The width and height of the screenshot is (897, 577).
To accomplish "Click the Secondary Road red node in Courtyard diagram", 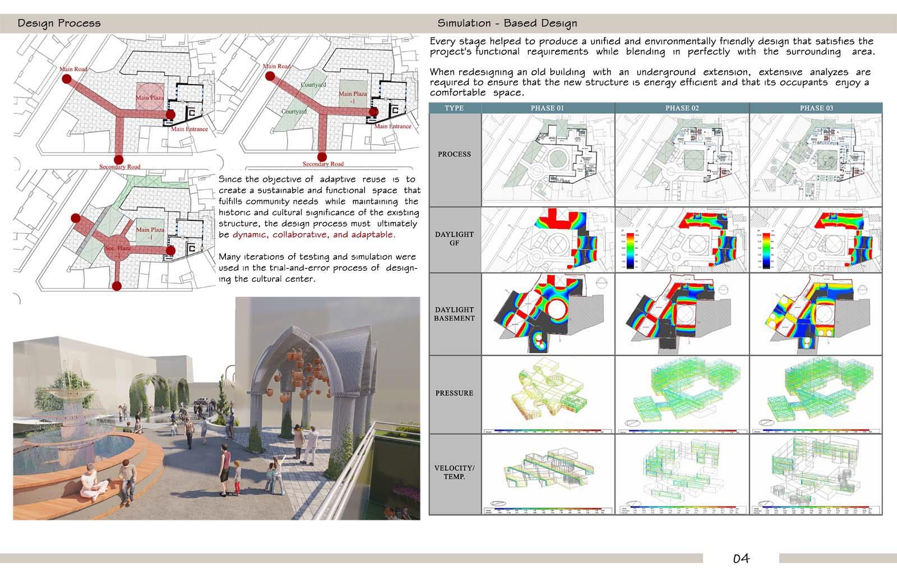I will point(322,156).
